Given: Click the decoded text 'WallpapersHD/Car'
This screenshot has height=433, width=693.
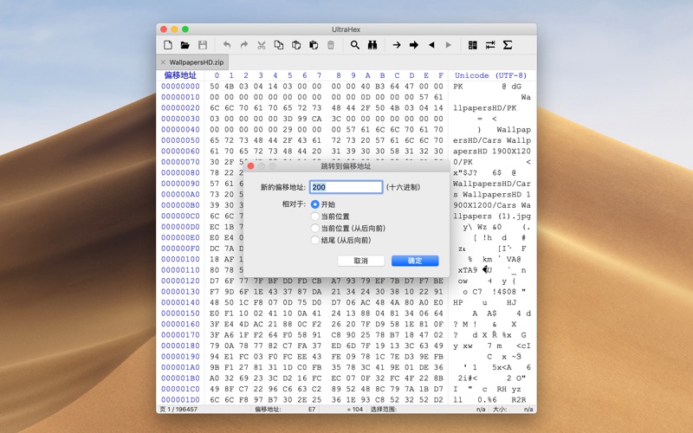Looking at the screenshot, I should click(x=492, y=184).
